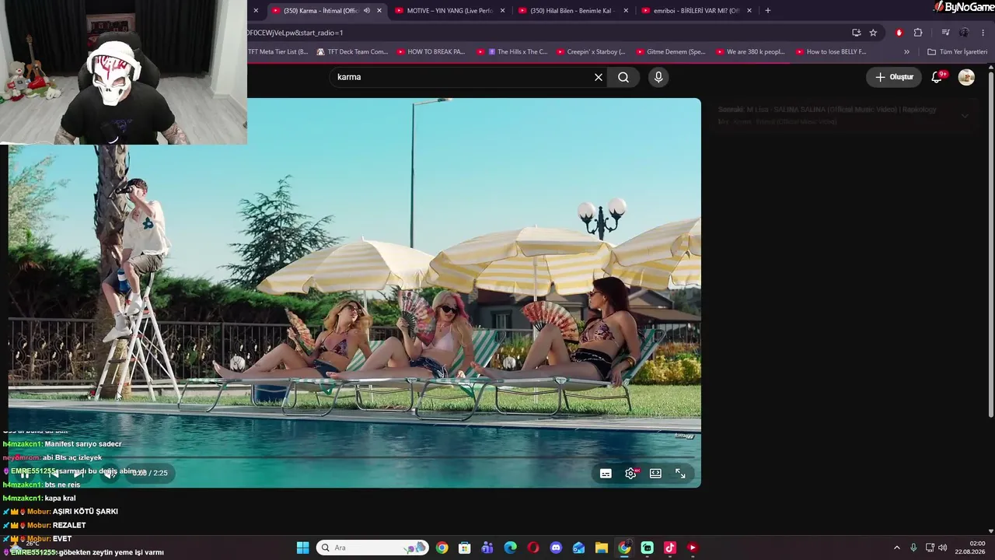Open the YouTube account avatar menu
This screenshot has width=995, height=560.
[966, 77]
